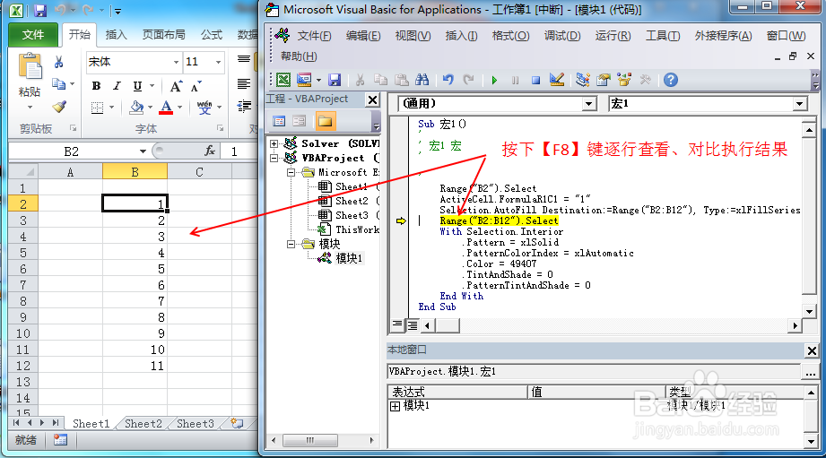Click the Copy icon in VBA toolbar

[x=380, y=80]
